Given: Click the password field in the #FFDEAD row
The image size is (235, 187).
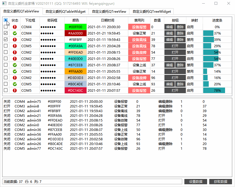Looking at the screenshot, I should click(x=52, y=52).
